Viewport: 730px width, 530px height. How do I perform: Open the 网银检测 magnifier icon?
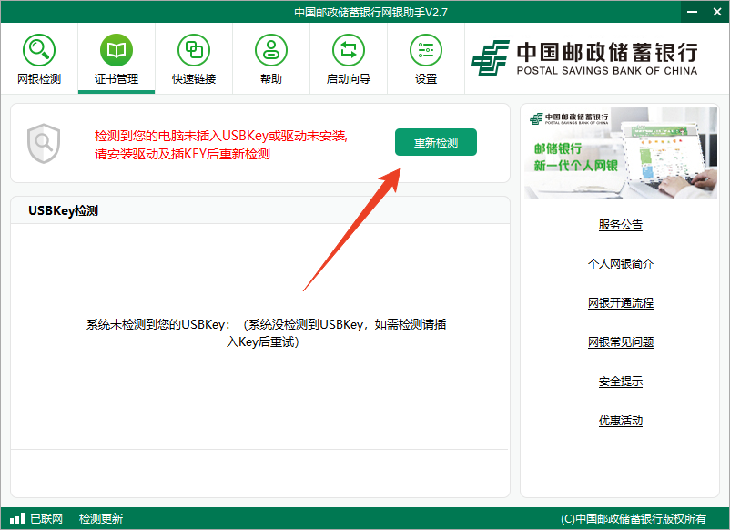click(39, 50)
